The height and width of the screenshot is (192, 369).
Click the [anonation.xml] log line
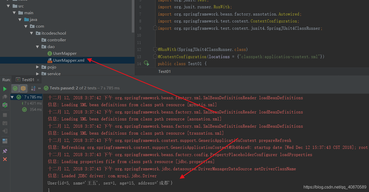(x=135, y=119)
